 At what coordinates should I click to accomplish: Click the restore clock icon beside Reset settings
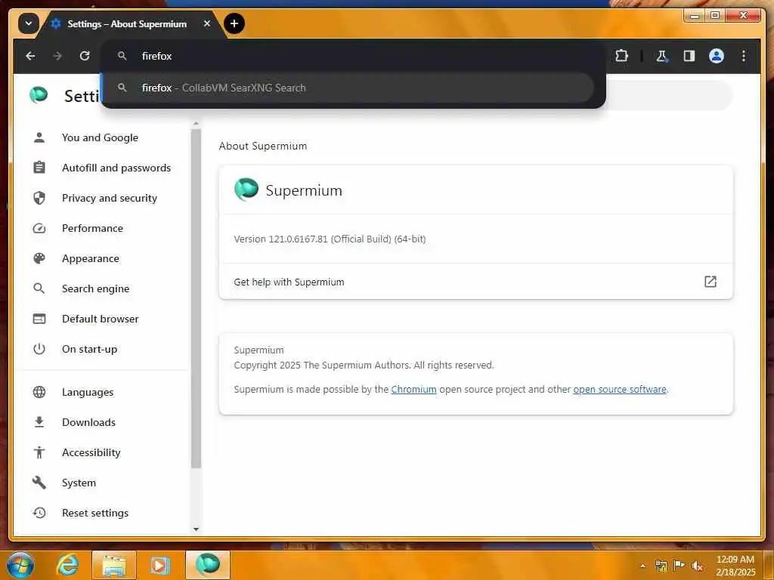[x=39, y=513]
